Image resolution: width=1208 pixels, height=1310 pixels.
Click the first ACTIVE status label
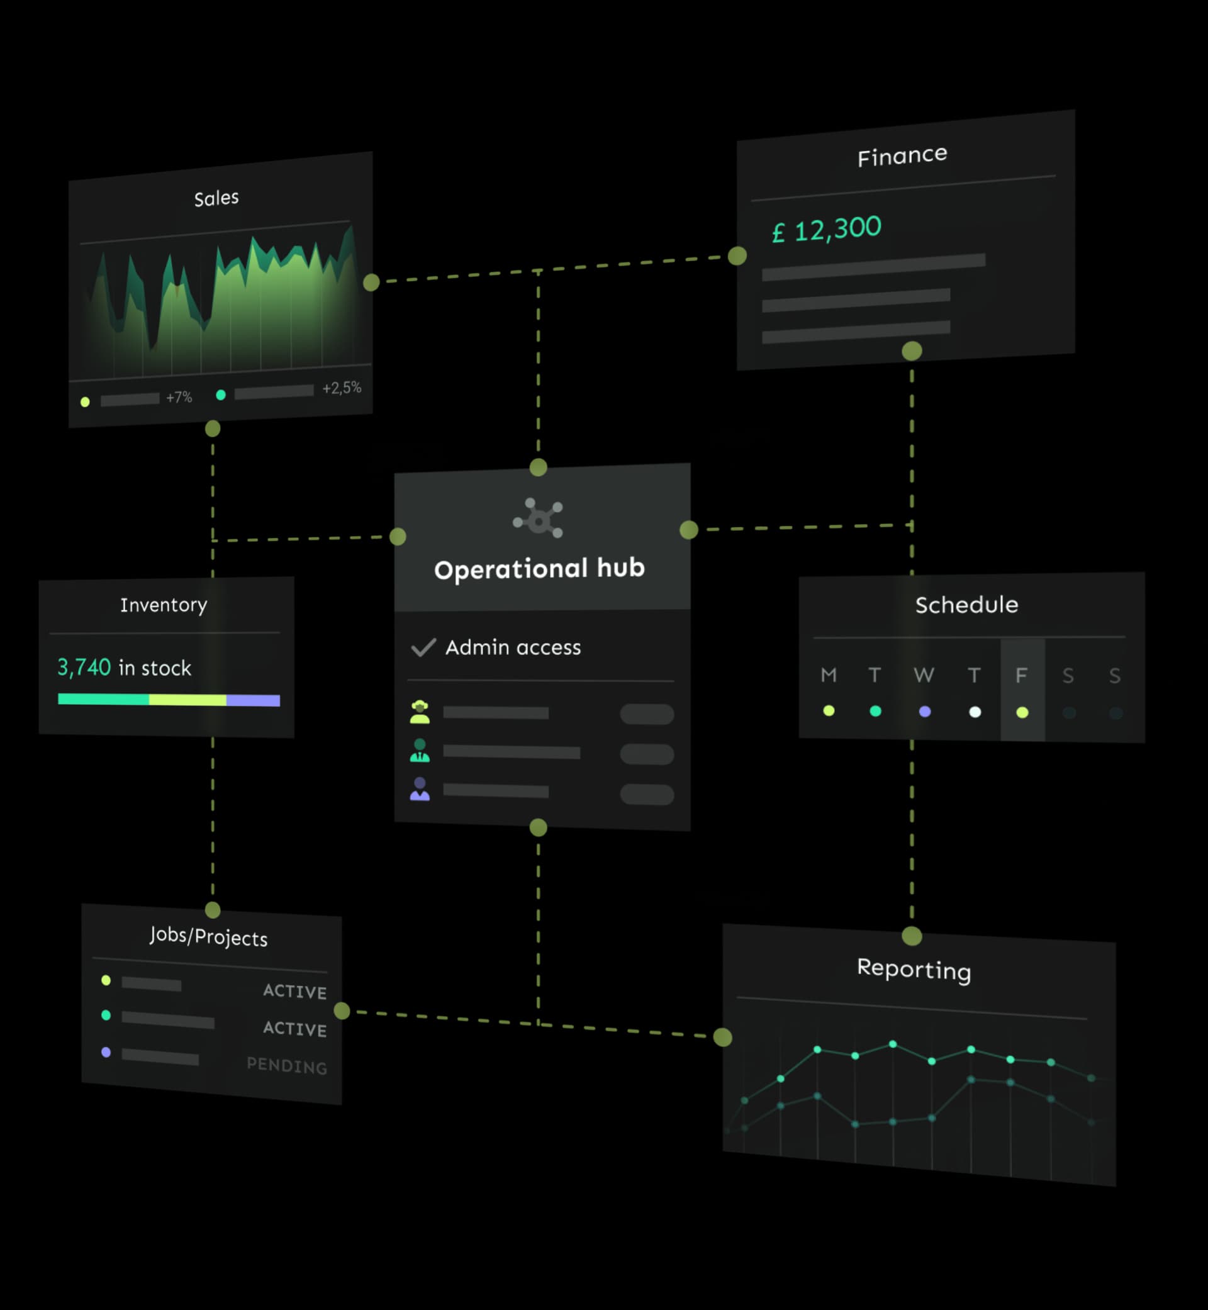point(295,991)
